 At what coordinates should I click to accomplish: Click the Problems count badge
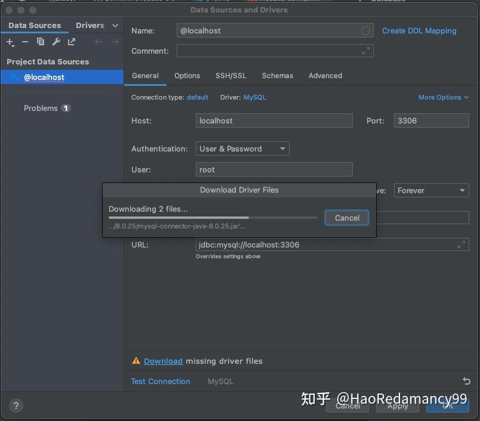pos(66,108)
